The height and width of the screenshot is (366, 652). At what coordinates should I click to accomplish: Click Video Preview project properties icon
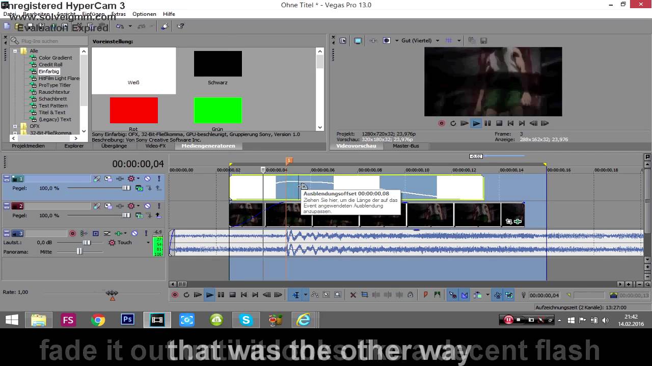pos(343,41)
